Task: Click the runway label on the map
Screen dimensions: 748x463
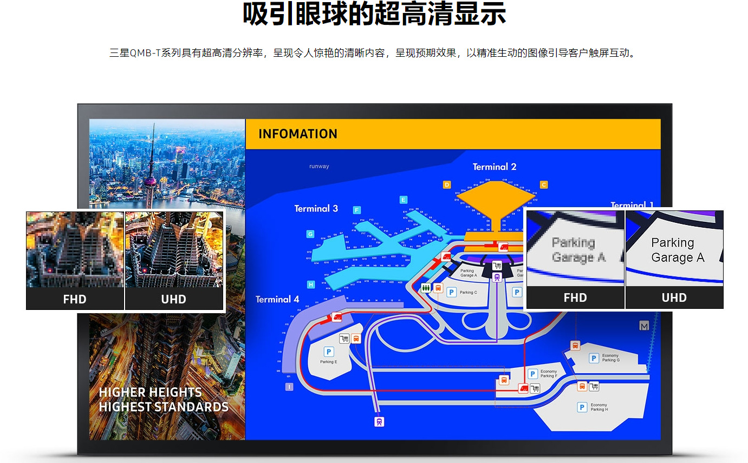Action: pyautogui.click(x=319, y=167)
